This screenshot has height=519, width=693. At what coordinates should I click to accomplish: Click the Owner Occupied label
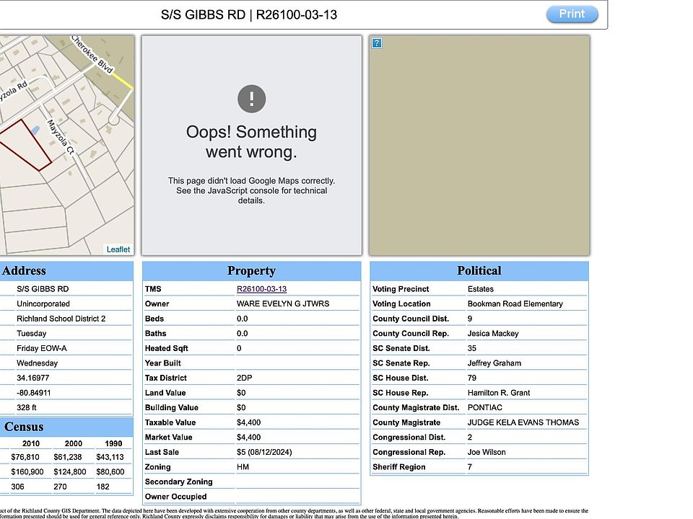tap(176, 497)
